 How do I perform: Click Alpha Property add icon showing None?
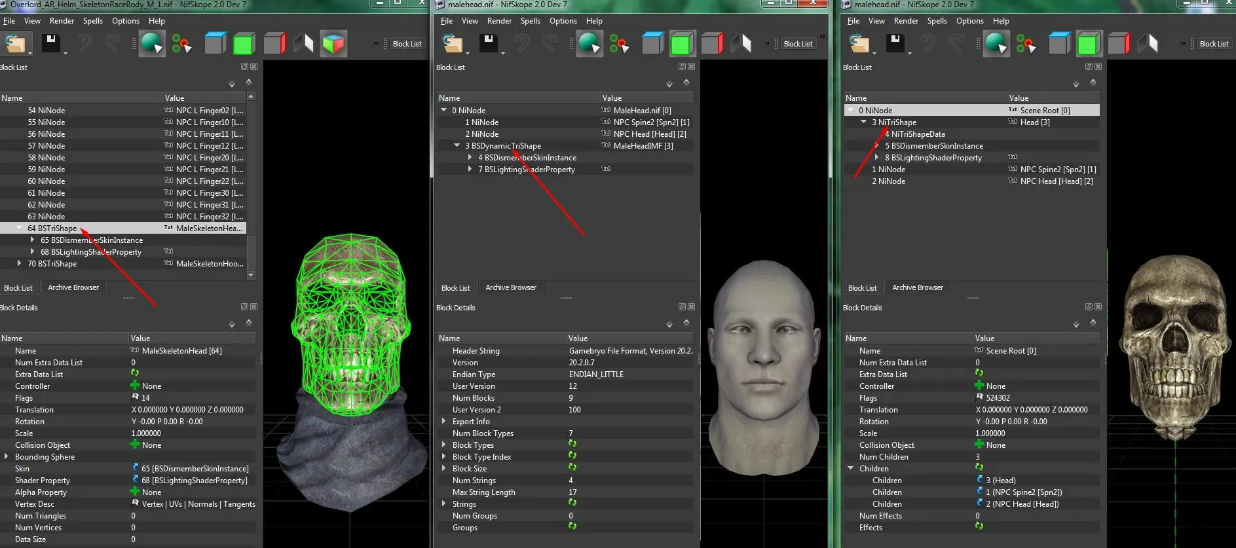point(135,492)
